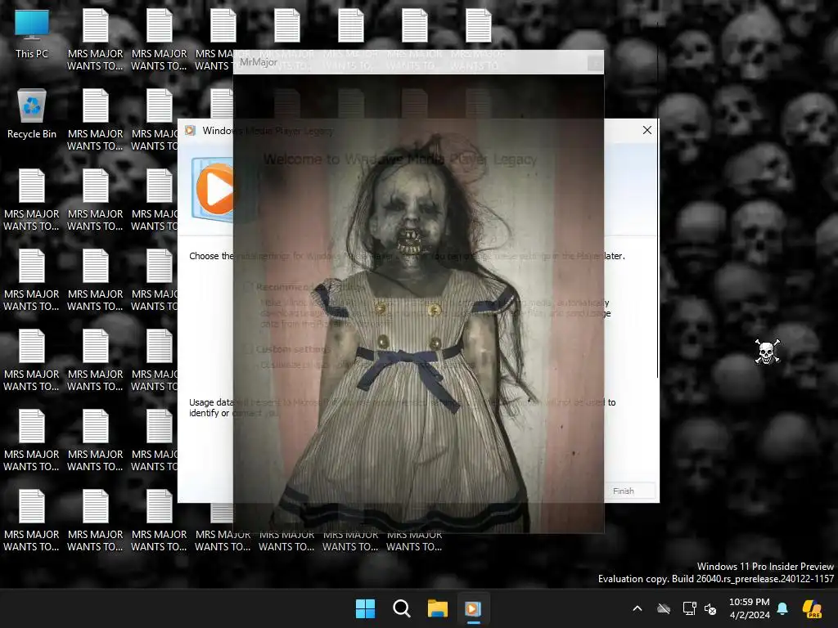Viewport: 838px width, 628px height.
Task: Click the creepy doll picture in MrMajor window
Action: (418, 303)
